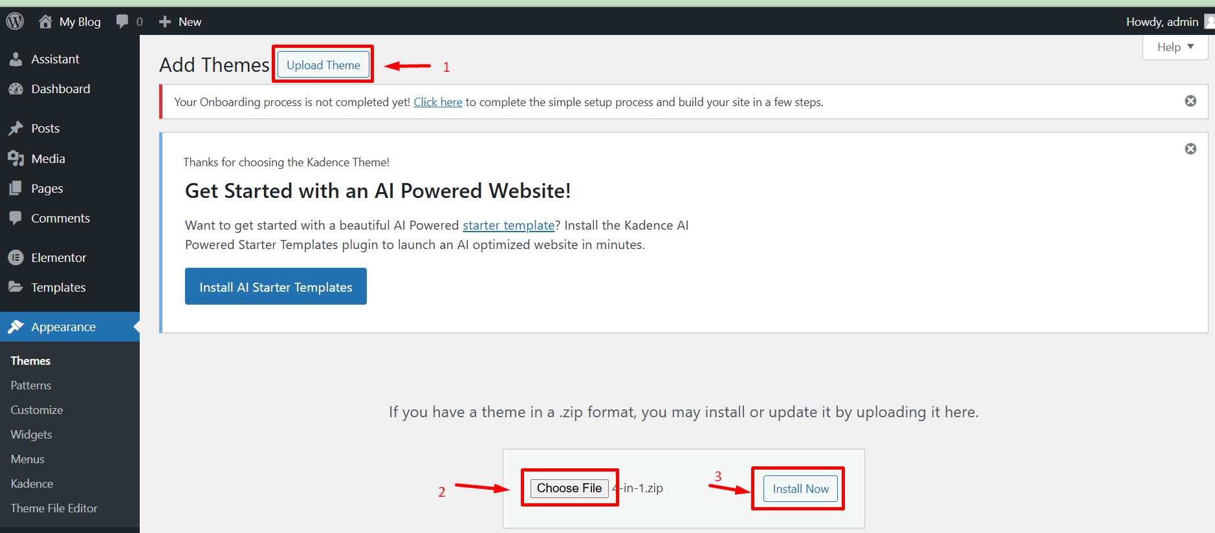
Task: Open the Patterns submenu item
Action: coord(31,386)
